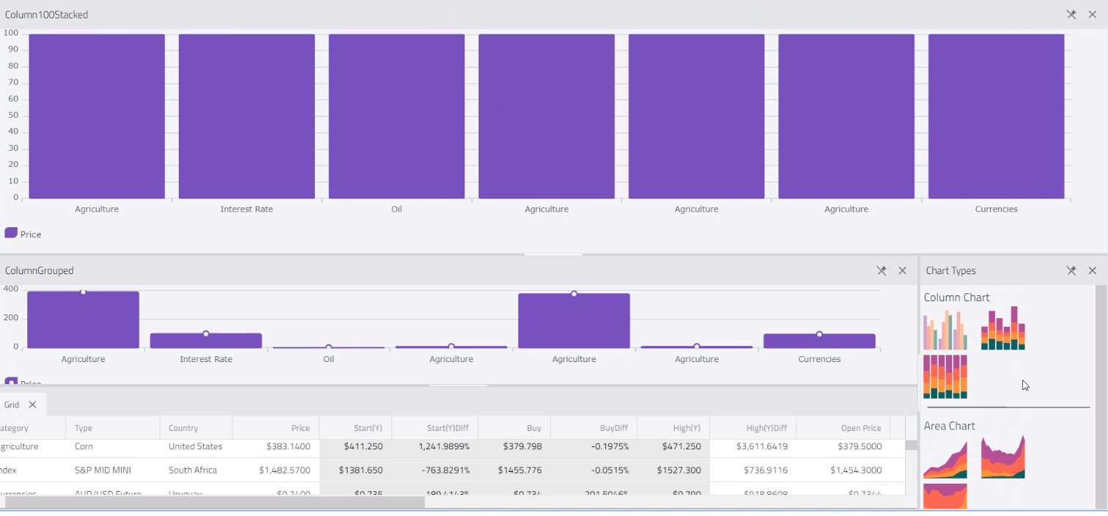This screenshot has width=1108, height=516.
Task: Sort the grid by the Country column header
Action: point(182,427)
